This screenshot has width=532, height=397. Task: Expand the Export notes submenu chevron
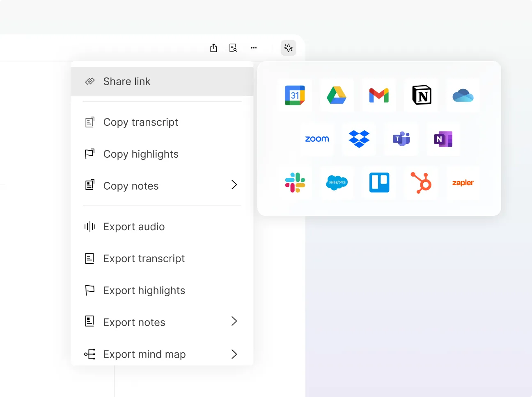[x=234, y=321]
